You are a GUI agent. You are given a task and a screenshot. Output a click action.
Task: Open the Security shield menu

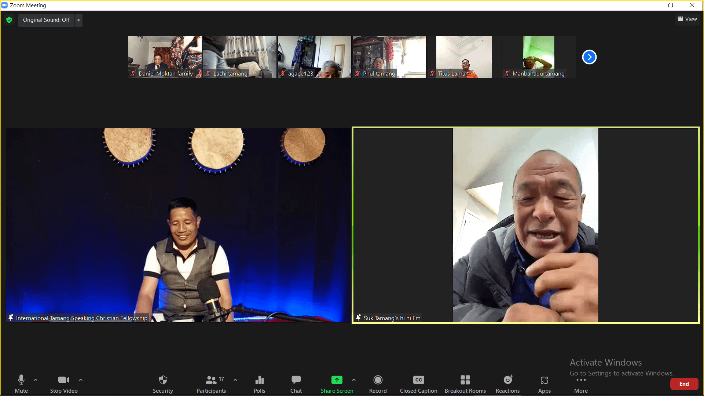tap(163, 384)
